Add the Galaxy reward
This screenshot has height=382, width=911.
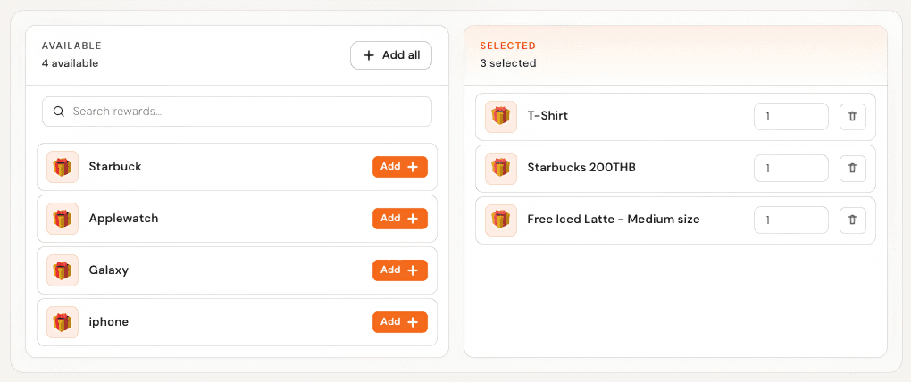400,270
